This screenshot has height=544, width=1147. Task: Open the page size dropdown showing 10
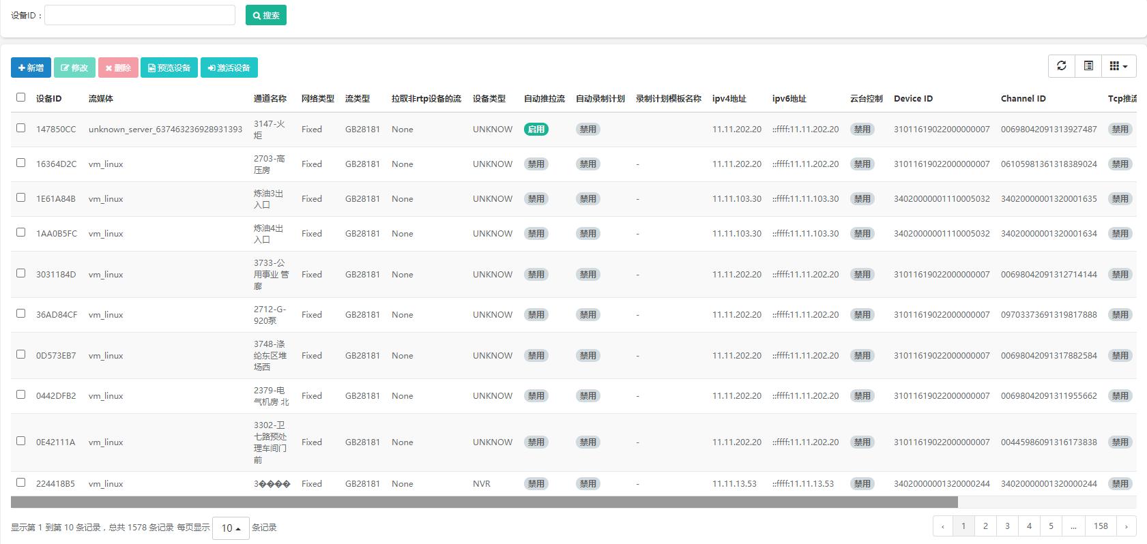click(231, 528)
